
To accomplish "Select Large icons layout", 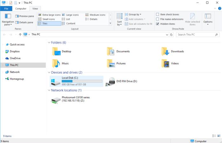I will click(71, 15).
